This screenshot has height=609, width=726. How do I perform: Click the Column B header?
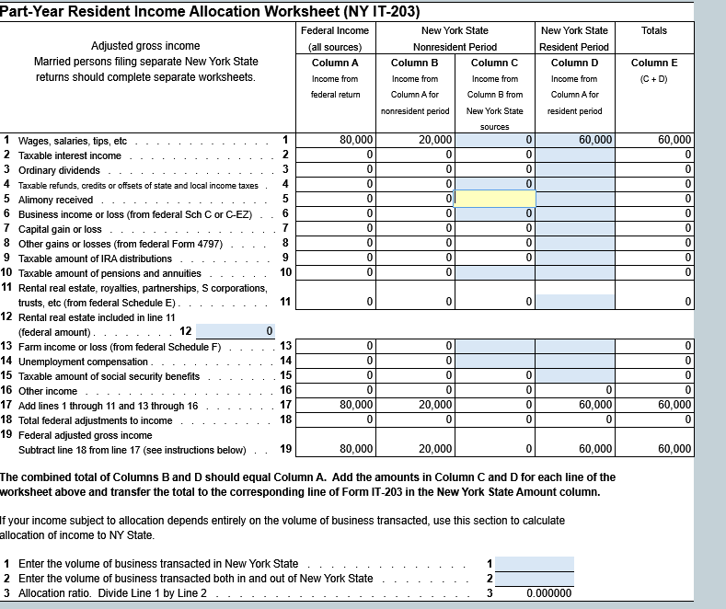pos(414,63)
